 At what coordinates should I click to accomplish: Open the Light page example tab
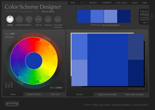[x=107, y=95]
